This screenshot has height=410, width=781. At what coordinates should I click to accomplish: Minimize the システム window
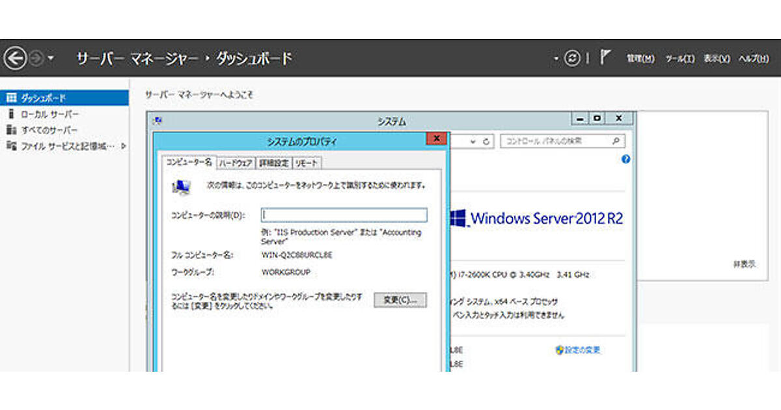tap(580, 118)
